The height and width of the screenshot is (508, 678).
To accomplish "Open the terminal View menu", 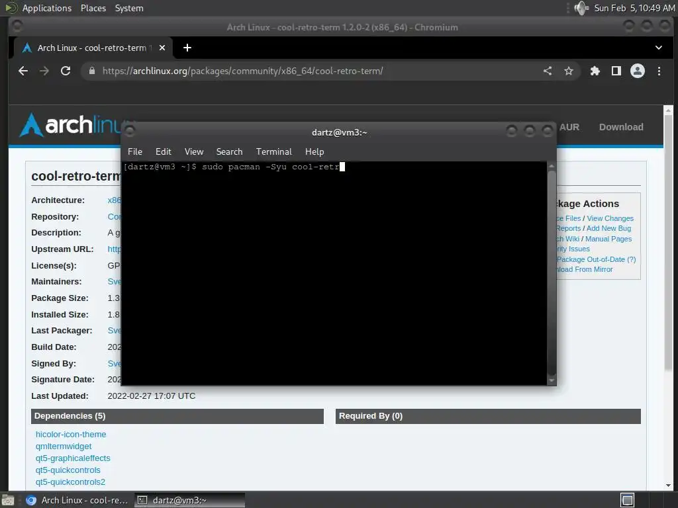I will (194, 151).
